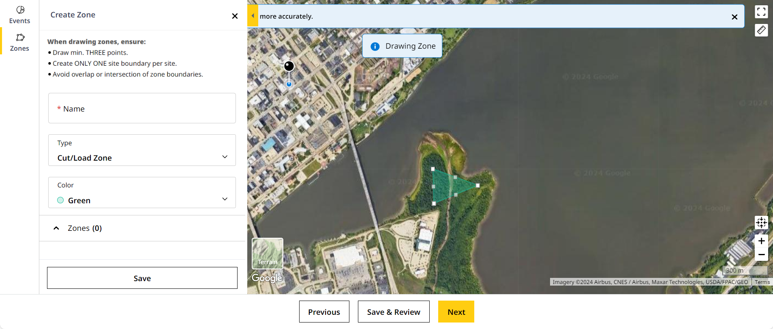Zoom in on the map
The width and height of the screenshot is (773, 329).
click(x=761, y=241)
